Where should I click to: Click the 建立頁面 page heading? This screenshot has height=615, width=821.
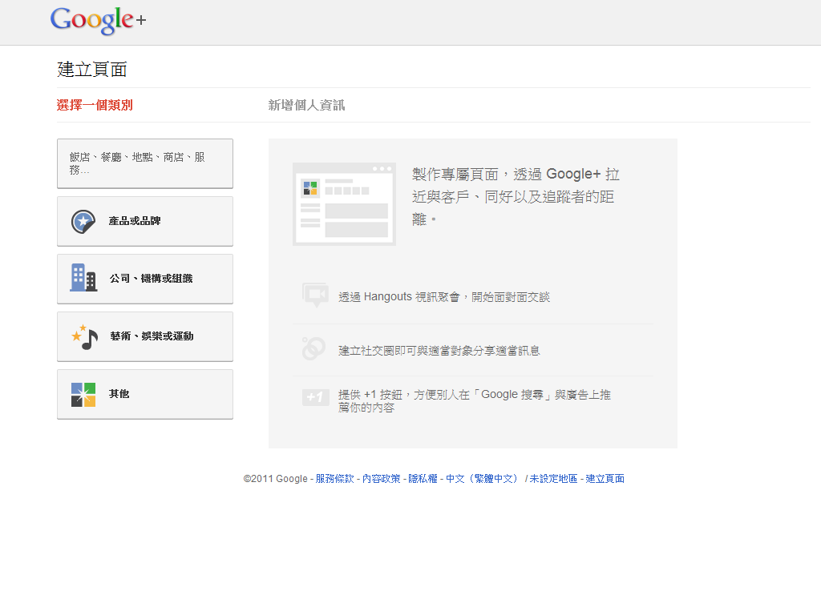(x=92, y=70)
